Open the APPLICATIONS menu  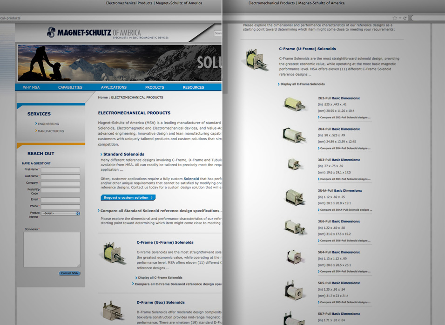[114, 87]
